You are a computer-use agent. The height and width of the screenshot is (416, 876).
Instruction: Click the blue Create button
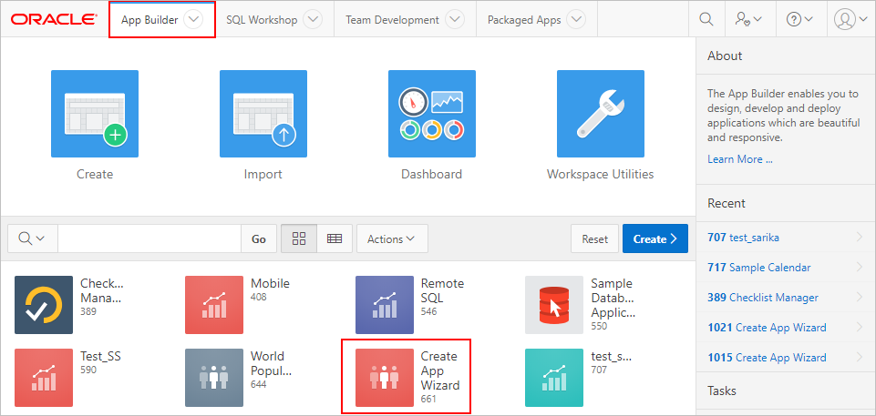tap(655, 238)
